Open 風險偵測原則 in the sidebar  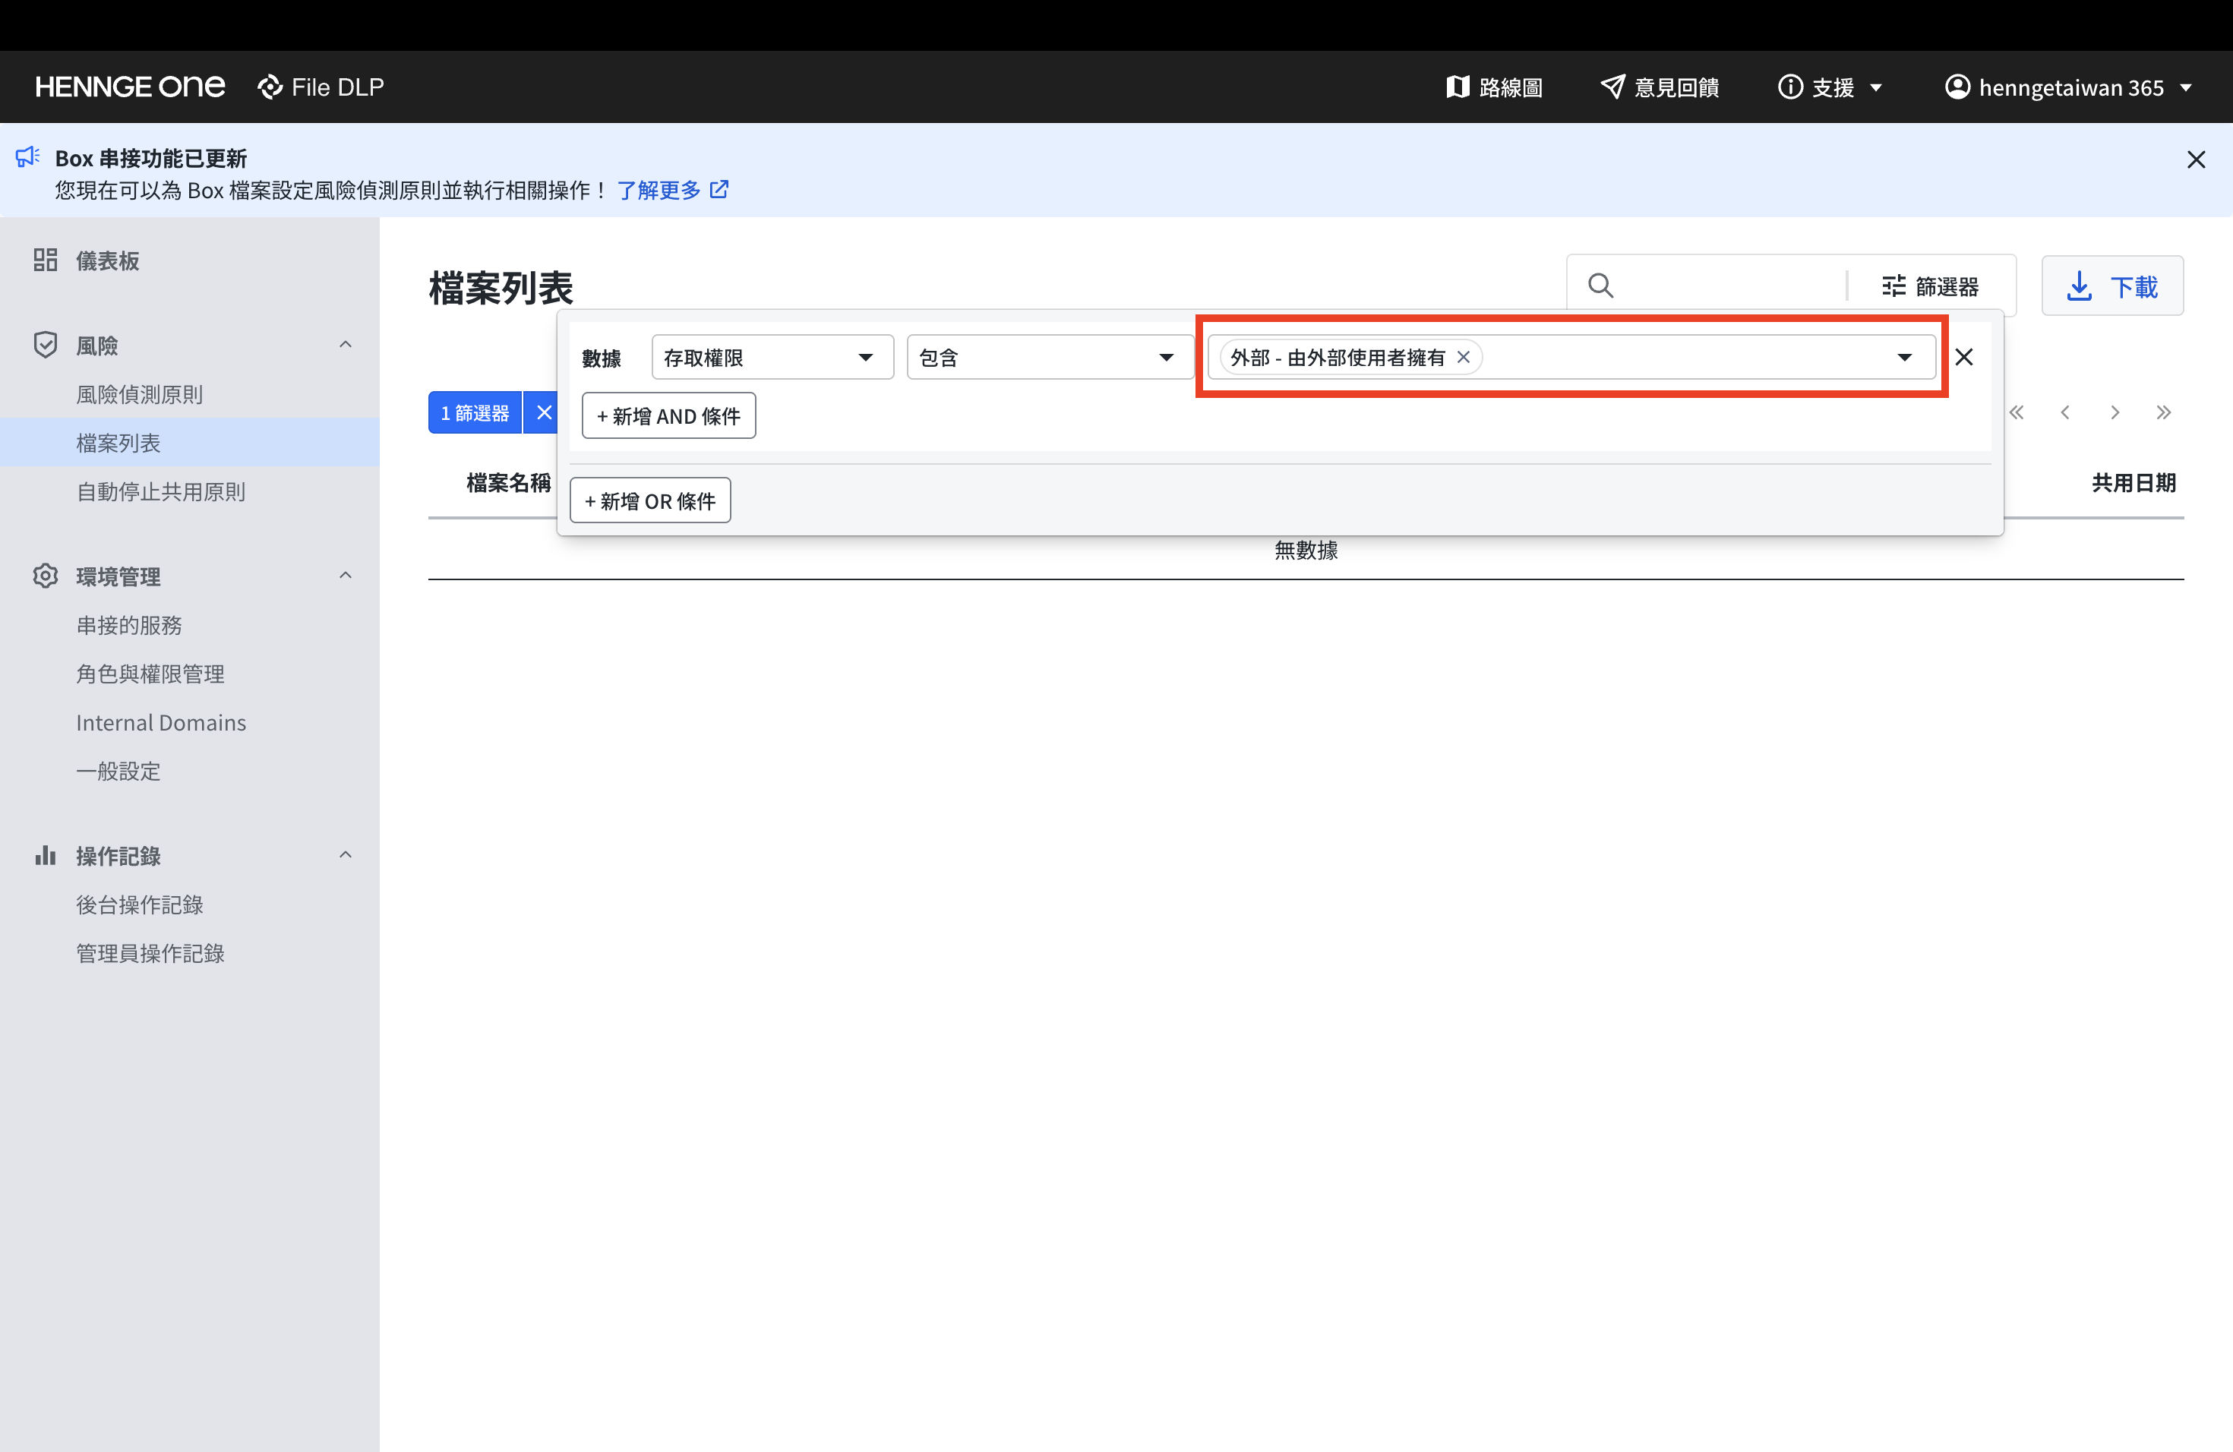(x=140, y=394)
